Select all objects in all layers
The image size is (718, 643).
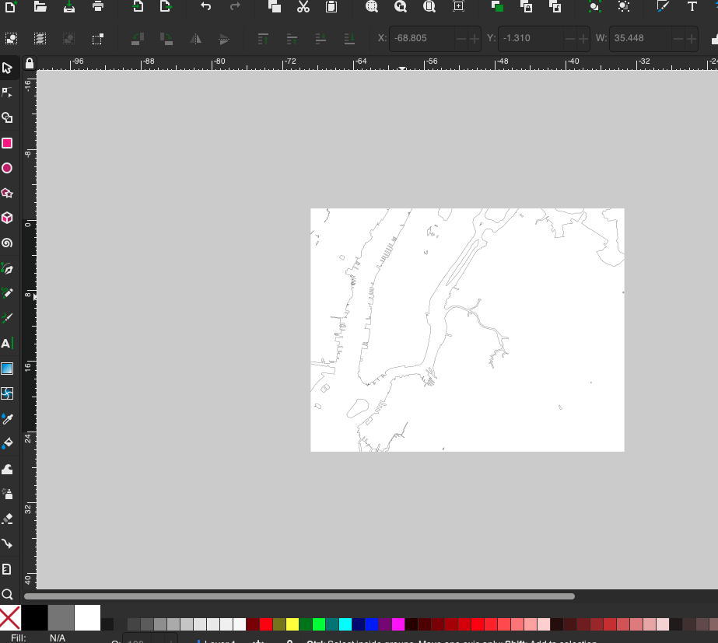[40, 39]
